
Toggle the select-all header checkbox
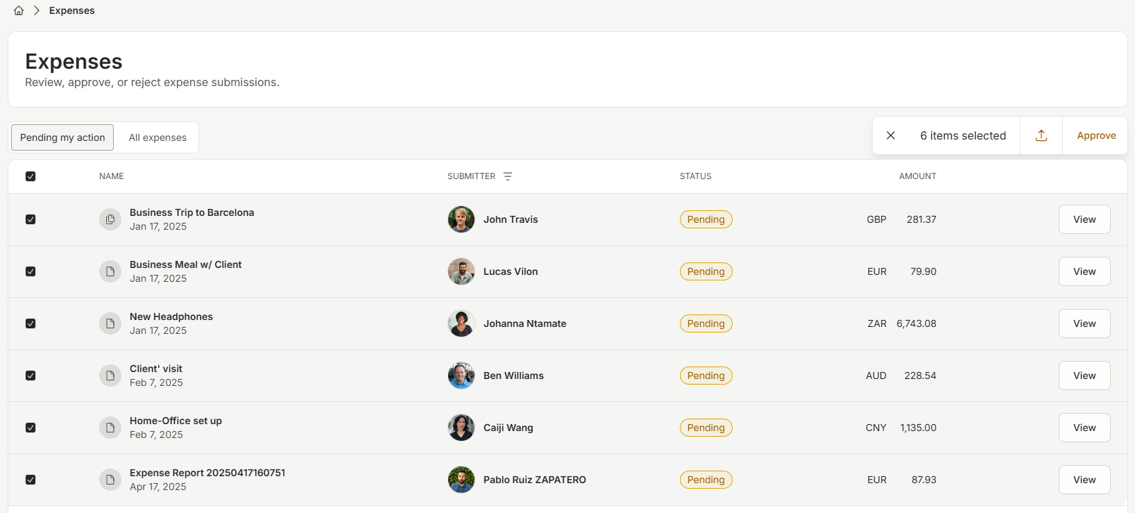click(31, 176)
